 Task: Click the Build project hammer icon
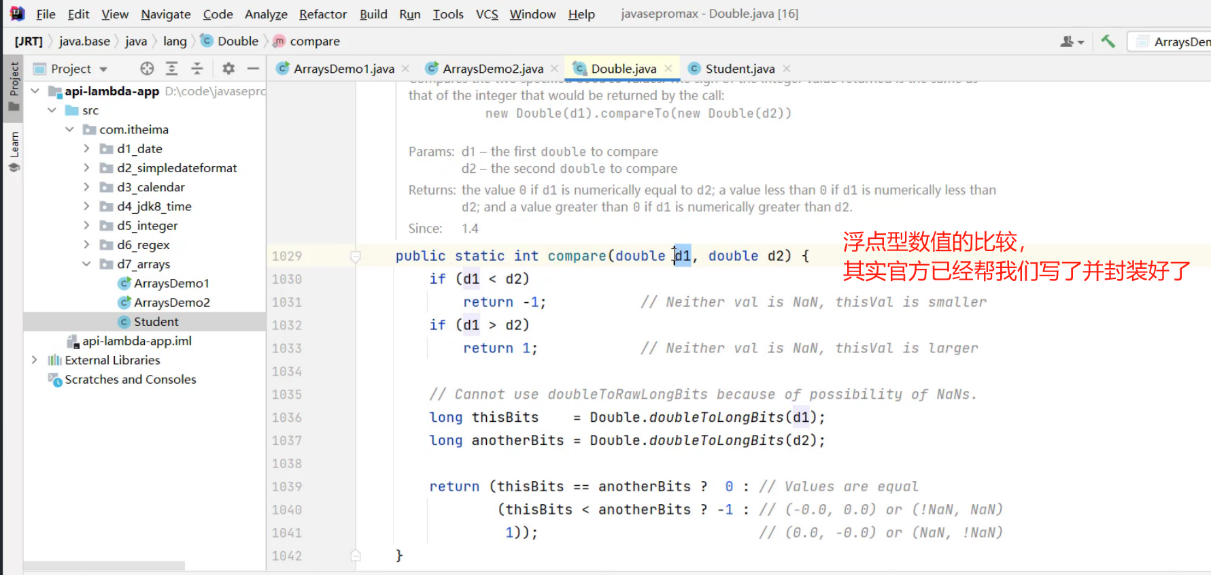(1108, 42)
